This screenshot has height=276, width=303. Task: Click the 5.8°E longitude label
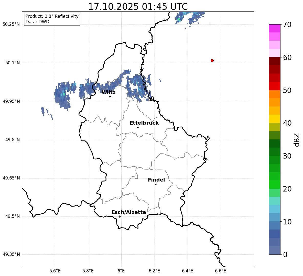(x=88, y=271)
